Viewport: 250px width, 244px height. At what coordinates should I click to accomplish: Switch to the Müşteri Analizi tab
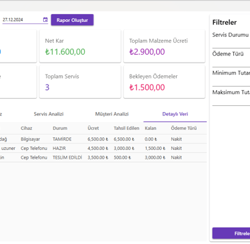(112, 114)
